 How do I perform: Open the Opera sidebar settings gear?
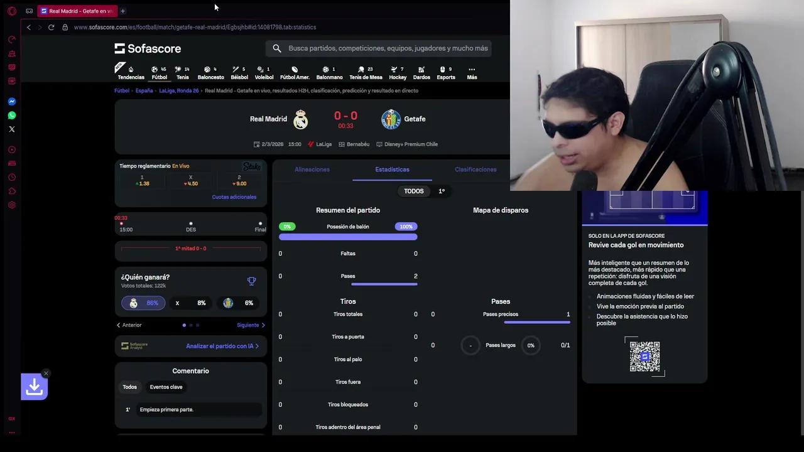12,205
